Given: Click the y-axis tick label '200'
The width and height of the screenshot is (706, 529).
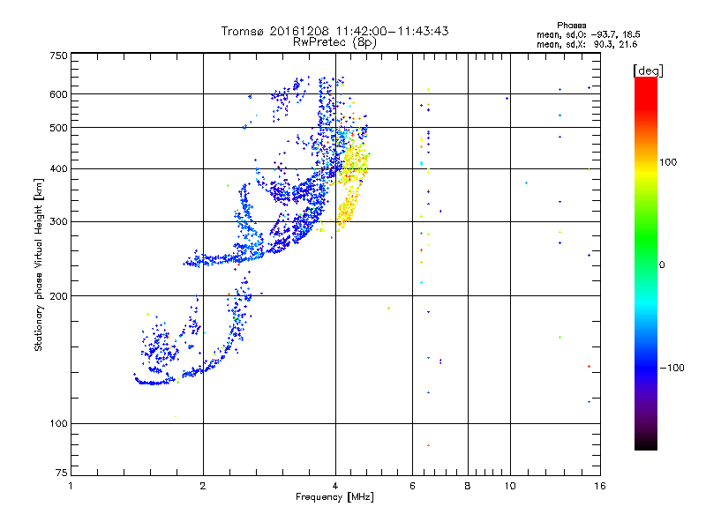Looking at the screenshot, I should tap(58, 296).
